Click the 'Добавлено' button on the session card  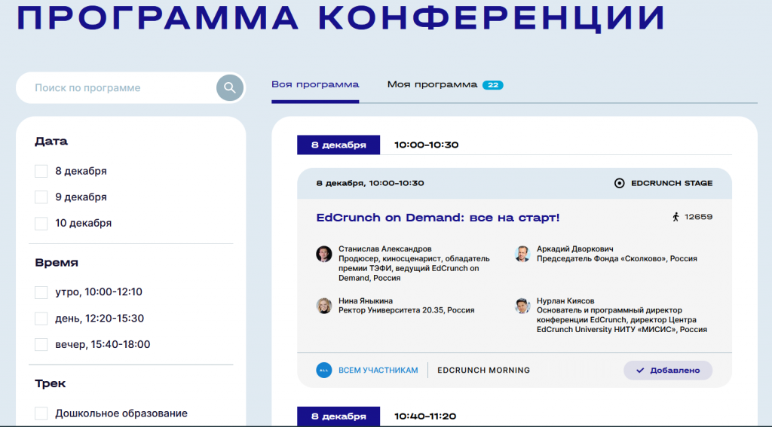668,371
